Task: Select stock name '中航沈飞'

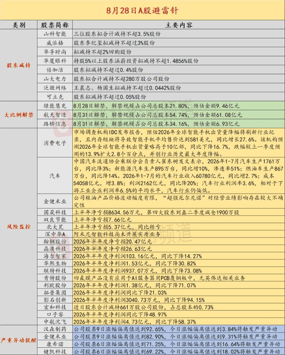Action: click(x=55, y=322)
